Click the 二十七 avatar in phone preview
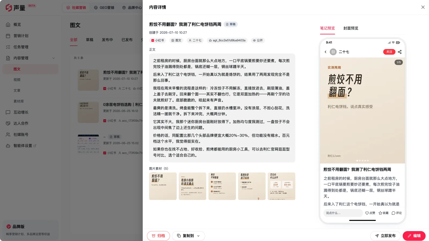Image resolution: width=429 pixels, height=241 pixels. (x=333, y=52)
